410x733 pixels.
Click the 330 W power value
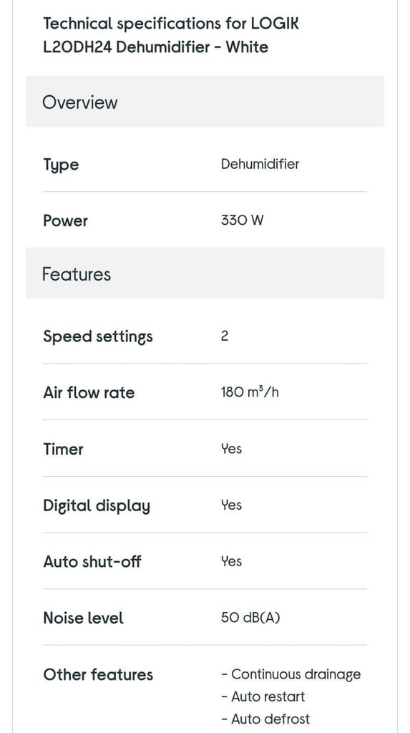pyautogui.click(x=242, y=220)
